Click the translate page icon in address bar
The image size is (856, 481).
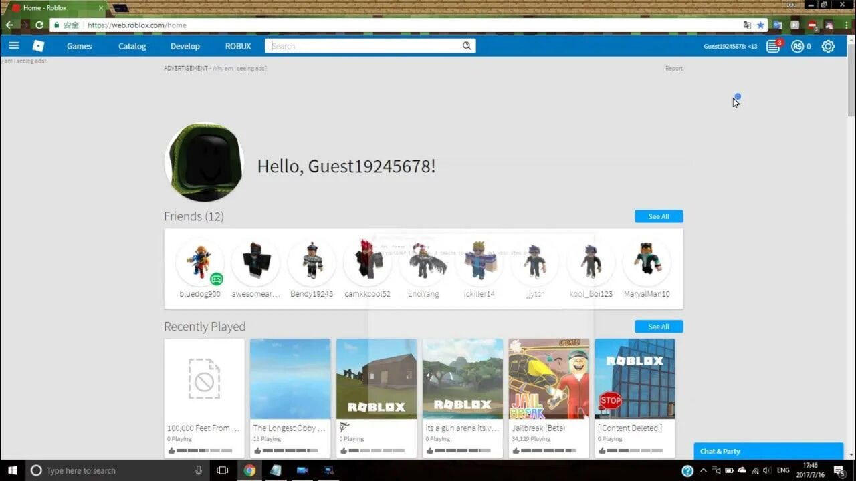(747, 25)
